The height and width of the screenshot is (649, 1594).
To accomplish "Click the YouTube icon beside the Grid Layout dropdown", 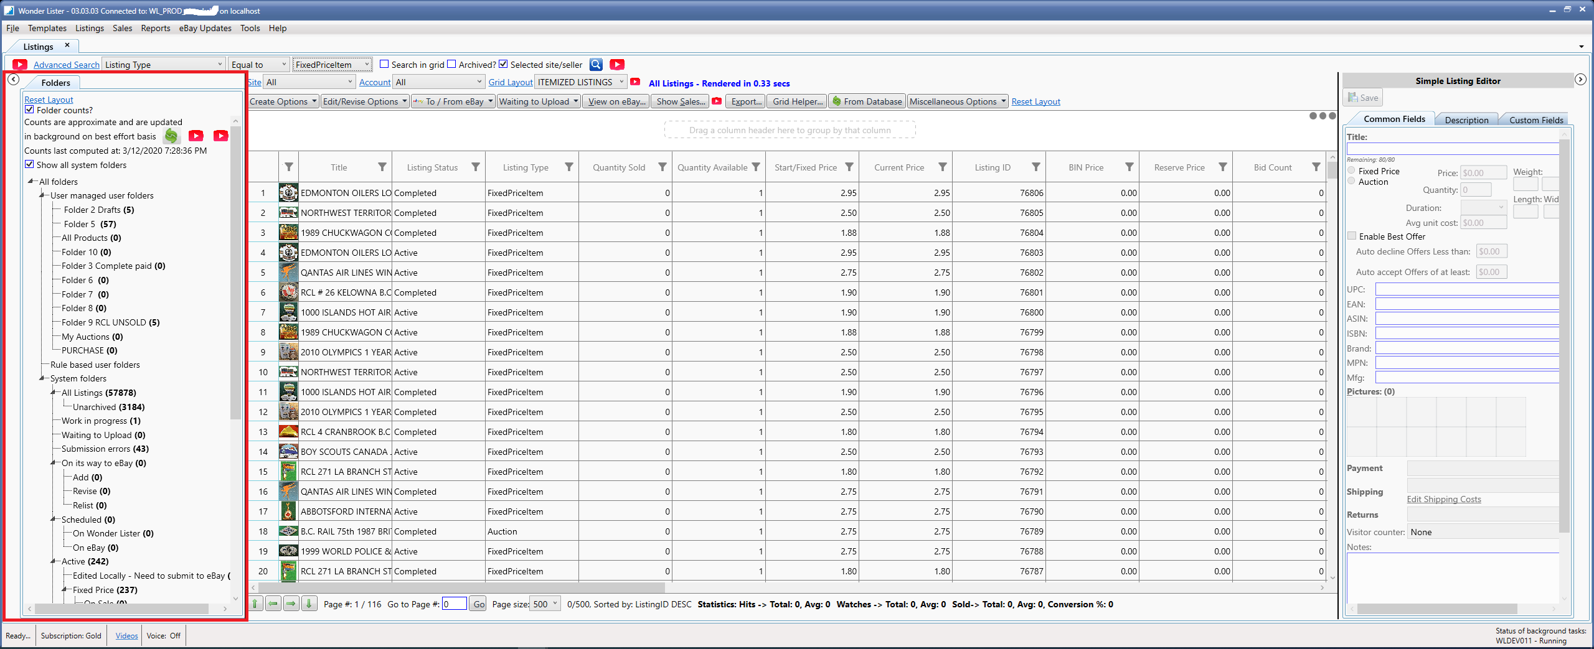I will [635, 82].
